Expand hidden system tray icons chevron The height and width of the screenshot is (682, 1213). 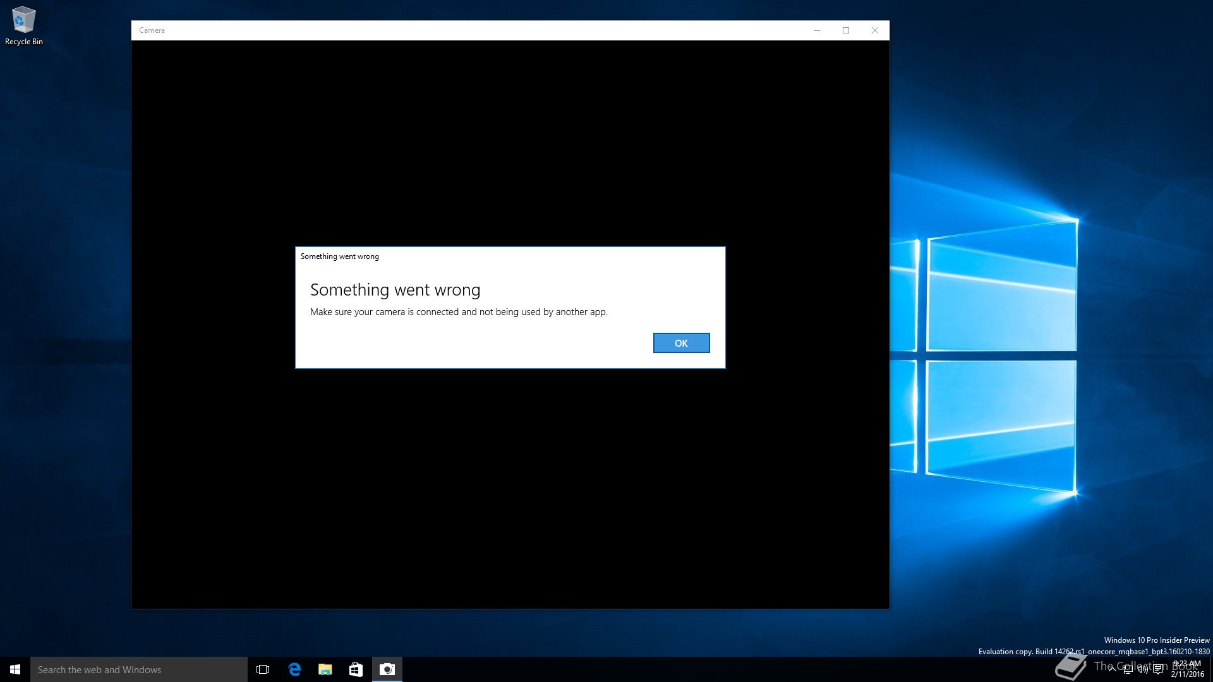[x=1112, y=669]
